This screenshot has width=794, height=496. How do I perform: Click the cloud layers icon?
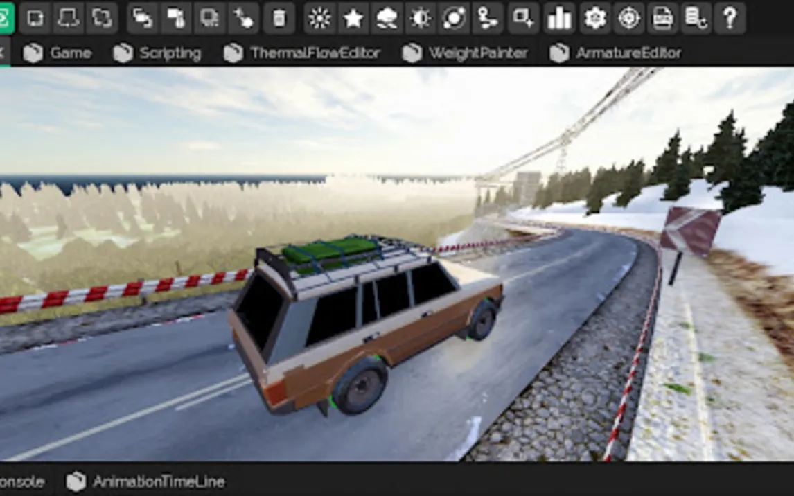387,19
